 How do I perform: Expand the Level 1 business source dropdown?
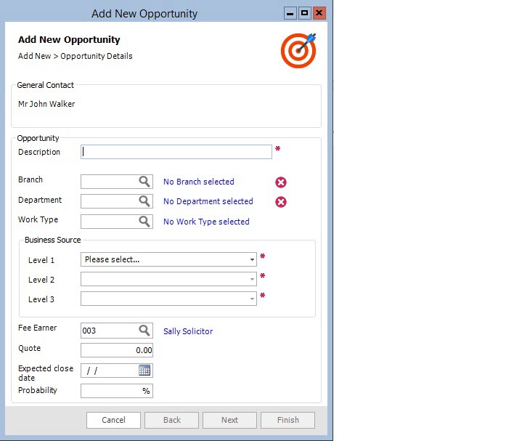252,259
